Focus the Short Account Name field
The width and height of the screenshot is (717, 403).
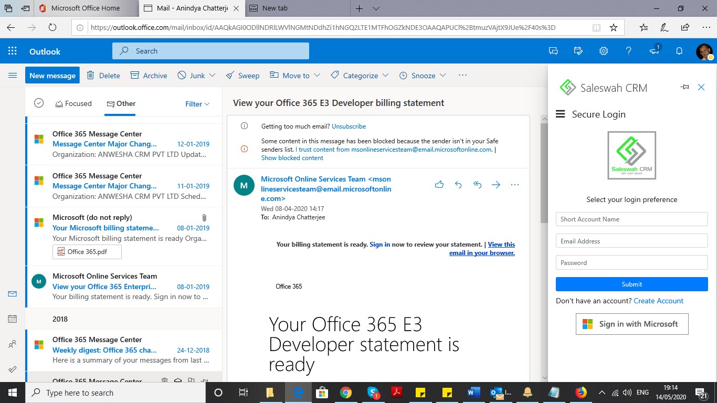click(x=632, y=219)
